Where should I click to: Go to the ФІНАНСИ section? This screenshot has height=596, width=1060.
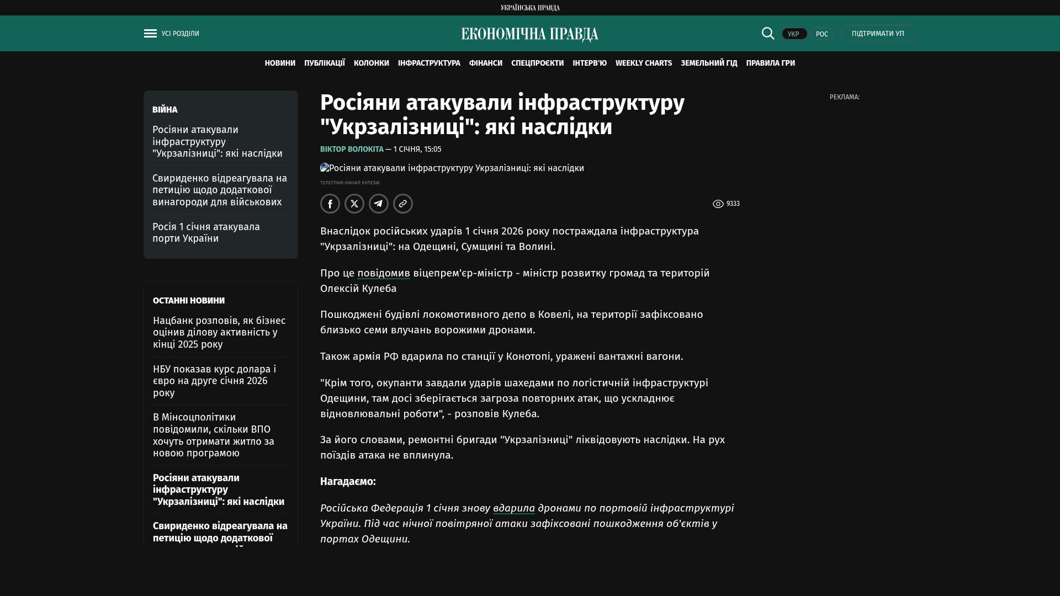coord(485,63)
